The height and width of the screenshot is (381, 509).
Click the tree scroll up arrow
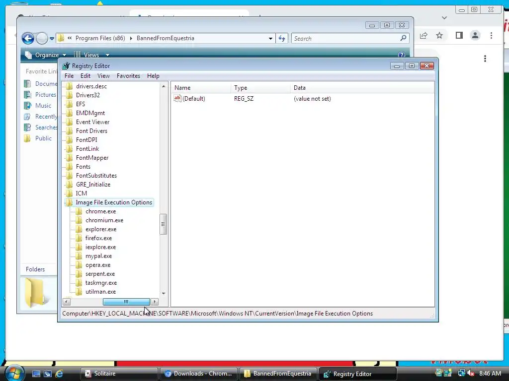[164, 86]
